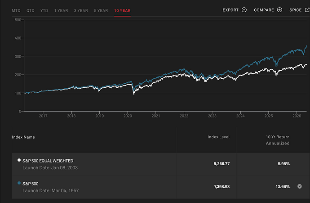The height and width of the screenshot is (203, 310).
Task: Click the SPICE external-link arrow icon
Action: pos(307,10)
